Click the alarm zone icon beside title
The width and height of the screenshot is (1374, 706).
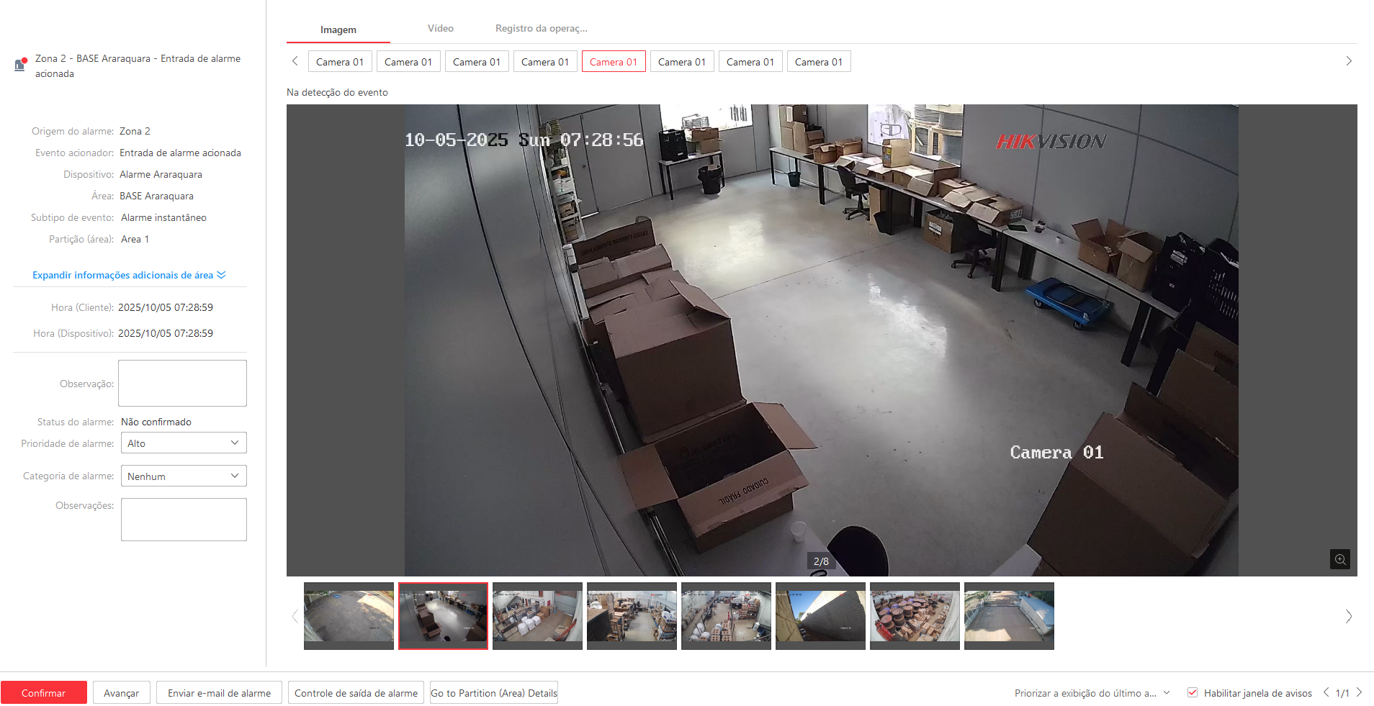pyautogui.click(x=20, y=65)
